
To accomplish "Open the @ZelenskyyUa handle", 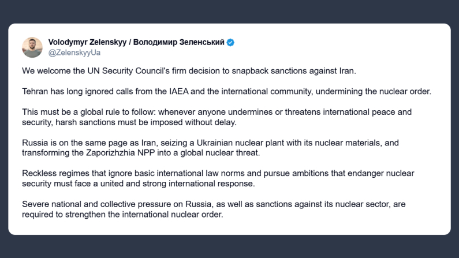I will pyautogui.click(x=74, y=53).
